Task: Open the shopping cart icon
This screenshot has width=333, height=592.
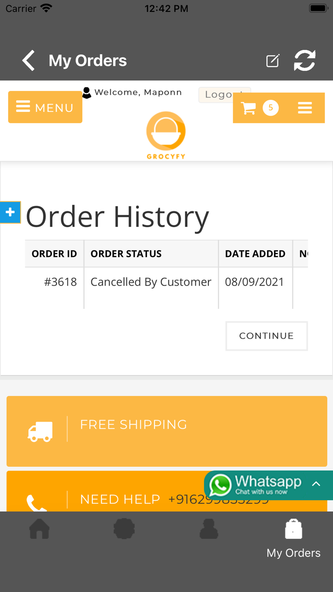Action: pyautogui.click(x=248, y=108)
